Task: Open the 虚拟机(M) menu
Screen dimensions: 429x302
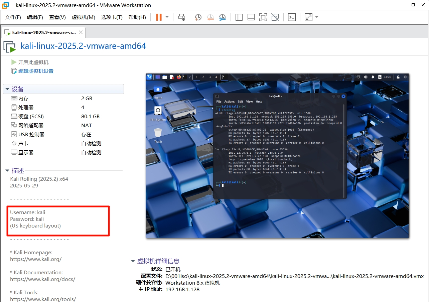Action: coord(84,17)
